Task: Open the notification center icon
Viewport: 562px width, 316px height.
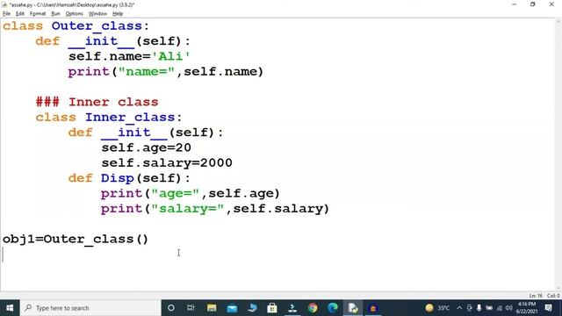Action: 548,308
